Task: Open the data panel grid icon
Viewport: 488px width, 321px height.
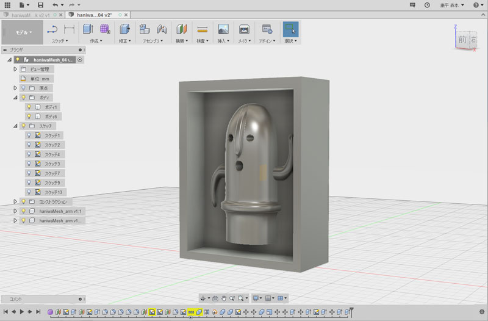Action: [7, 5]
